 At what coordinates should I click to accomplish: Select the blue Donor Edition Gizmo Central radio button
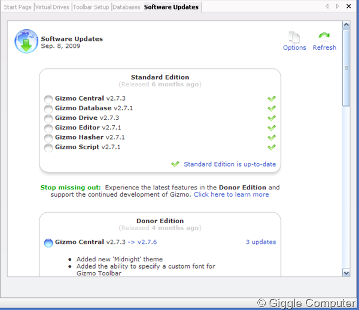coord(48,243)
